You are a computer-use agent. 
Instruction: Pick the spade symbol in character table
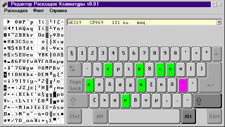pyautogui.click(x=5, y=62)
